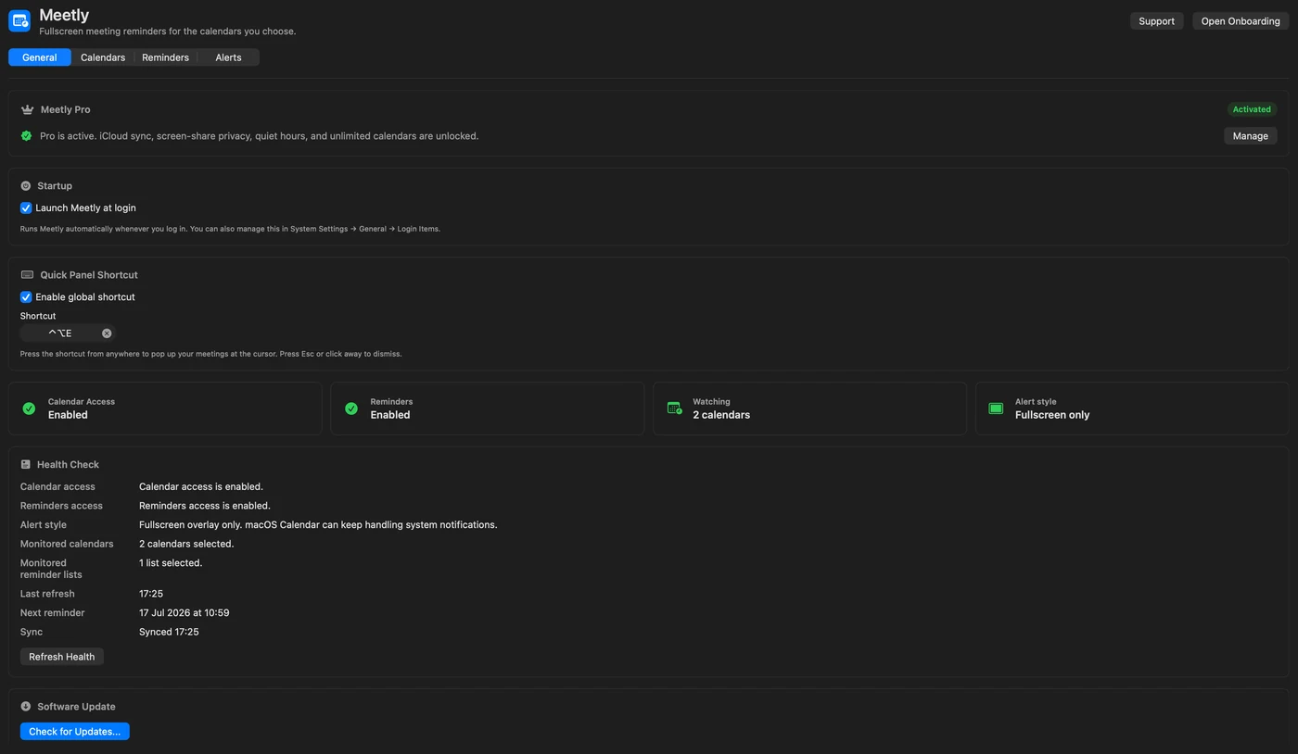Click the Manage button for Meetly Pro

[1250, 136]
